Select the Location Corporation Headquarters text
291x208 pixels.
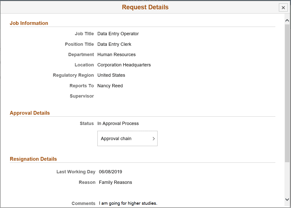(124, 65)
